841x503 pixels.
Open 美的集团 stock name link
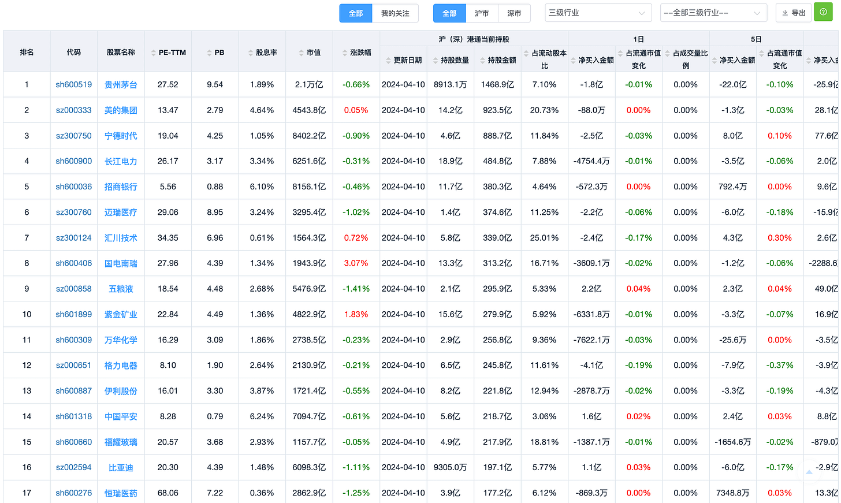tap(121, 110)
